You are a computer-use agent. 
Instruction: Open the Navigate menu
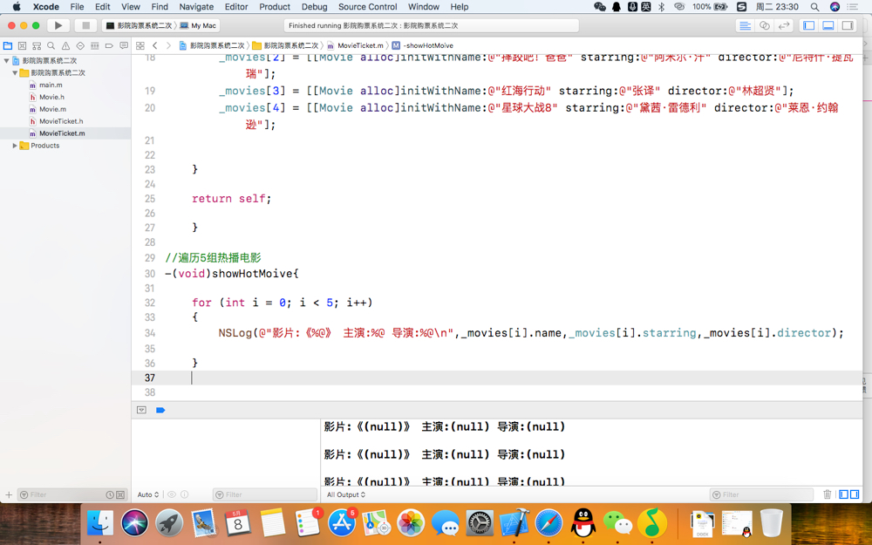pyautogui.click(x=196, y=7)
